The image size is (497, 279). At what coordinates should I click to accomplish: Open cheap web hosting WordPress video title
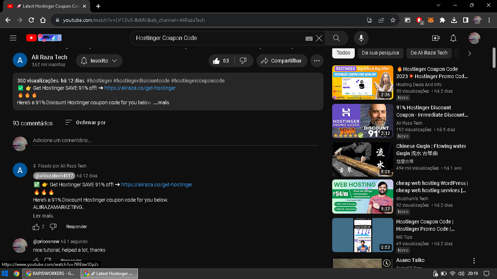[x=432, y=187]
